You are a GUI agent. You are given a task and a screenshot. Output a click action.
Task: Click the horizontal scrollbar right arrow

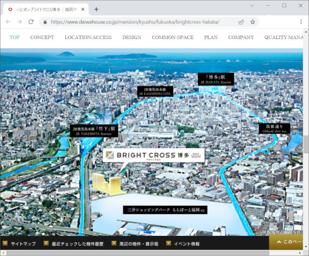300,253
